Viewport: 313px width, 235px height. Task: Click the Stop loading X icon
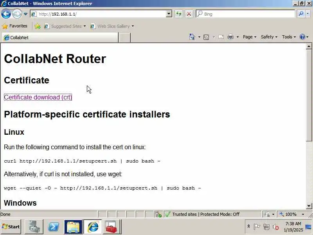coord(189,14)
